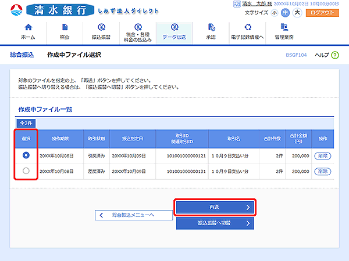Select the second file radio button (差戻済み)
Viewport: 349px width, 261px height.
coord(26,171)
